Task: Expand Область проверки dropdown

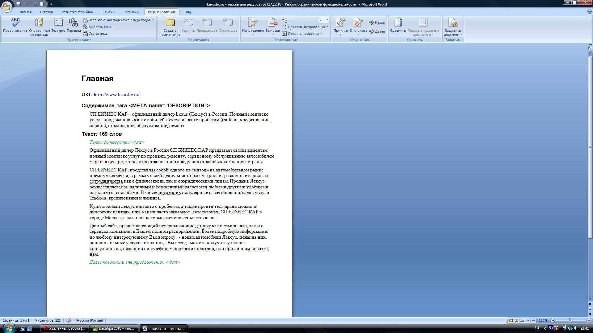Action: pyautogui.click(x=321, y=34)
